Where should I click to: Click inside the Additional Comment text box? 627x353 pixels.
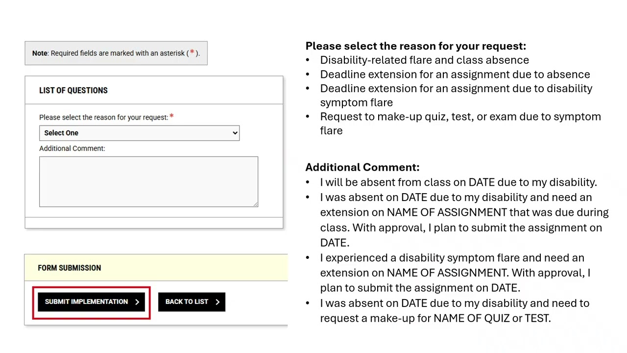tap(148, 181)
